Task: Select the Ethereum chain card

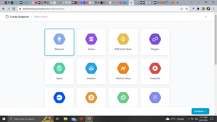Action: click(59, 42)
